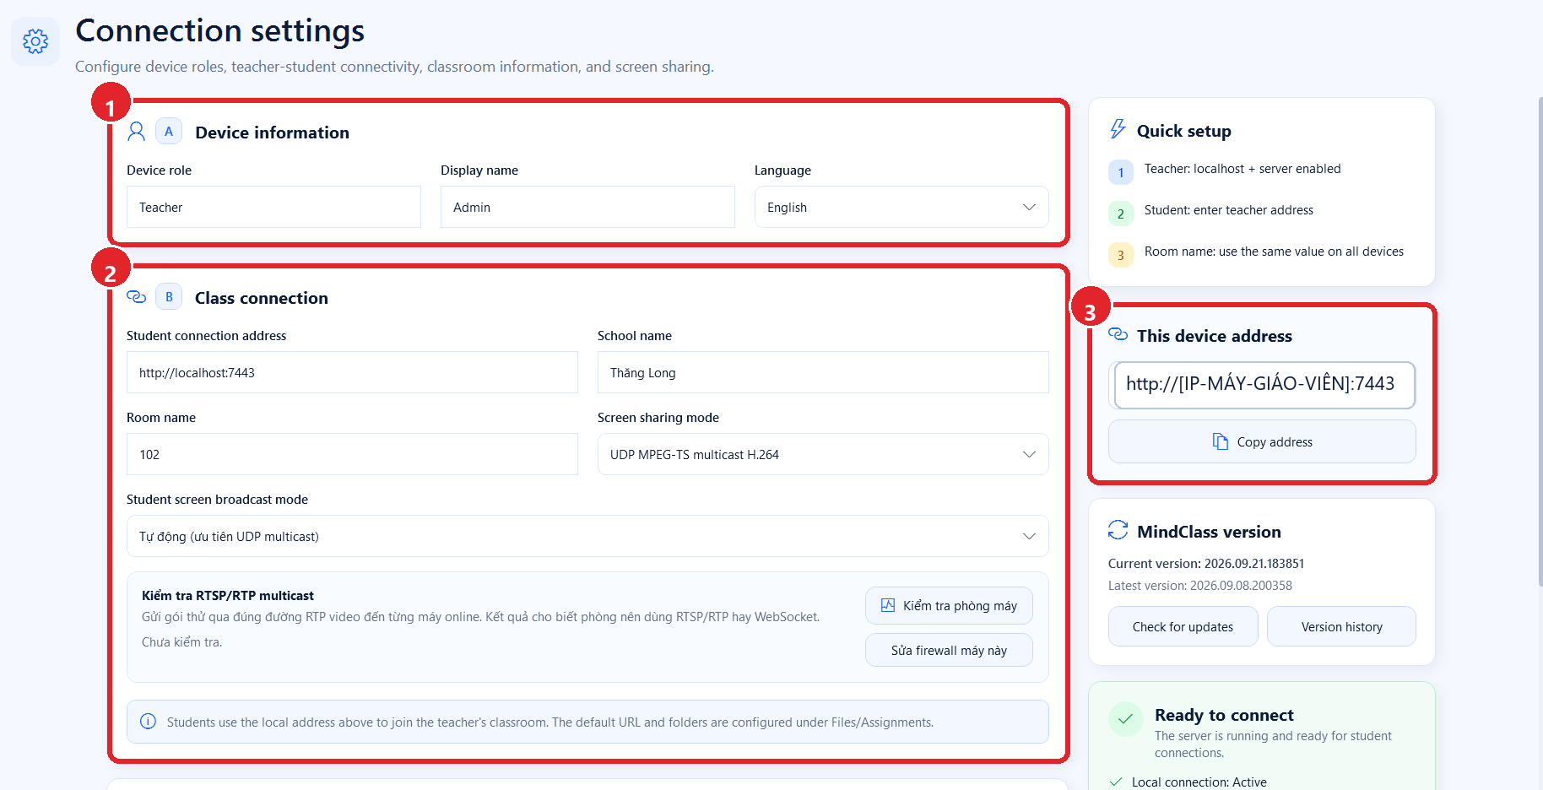Click the user icon in Device information
The width and height of the screenshot is (1543, 790).
(x=136, y=132)
